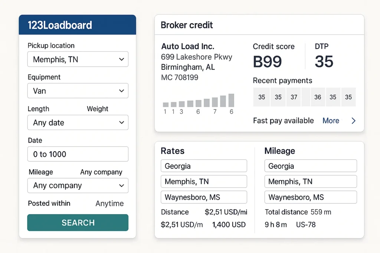
Task: Click the chevron arrow next to More
Action: coord(353,121)
